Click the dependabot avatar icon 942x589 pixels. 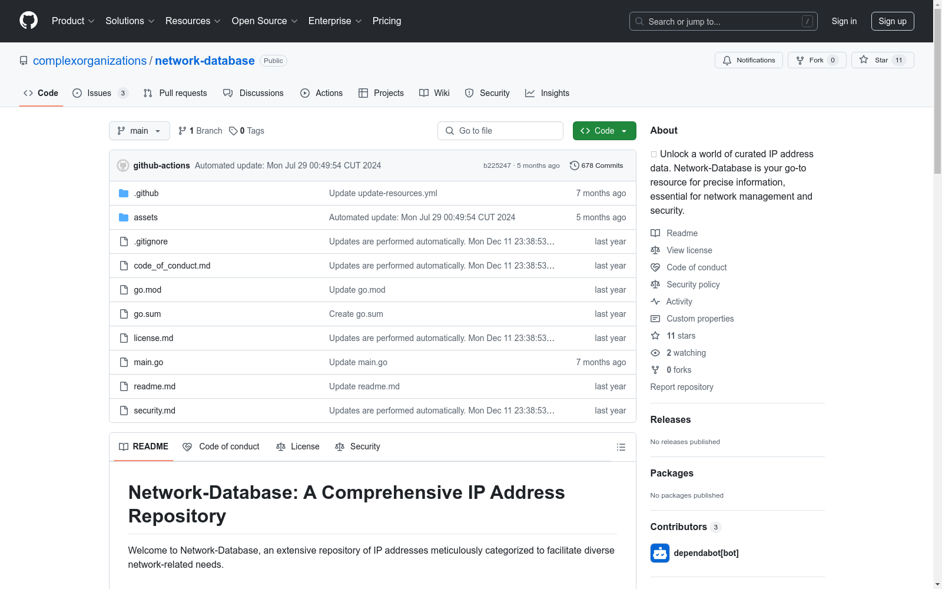coord(660,553)
